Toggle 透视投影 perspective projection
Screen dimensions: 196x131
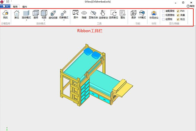pyautogui.click(x=53, y=15)
